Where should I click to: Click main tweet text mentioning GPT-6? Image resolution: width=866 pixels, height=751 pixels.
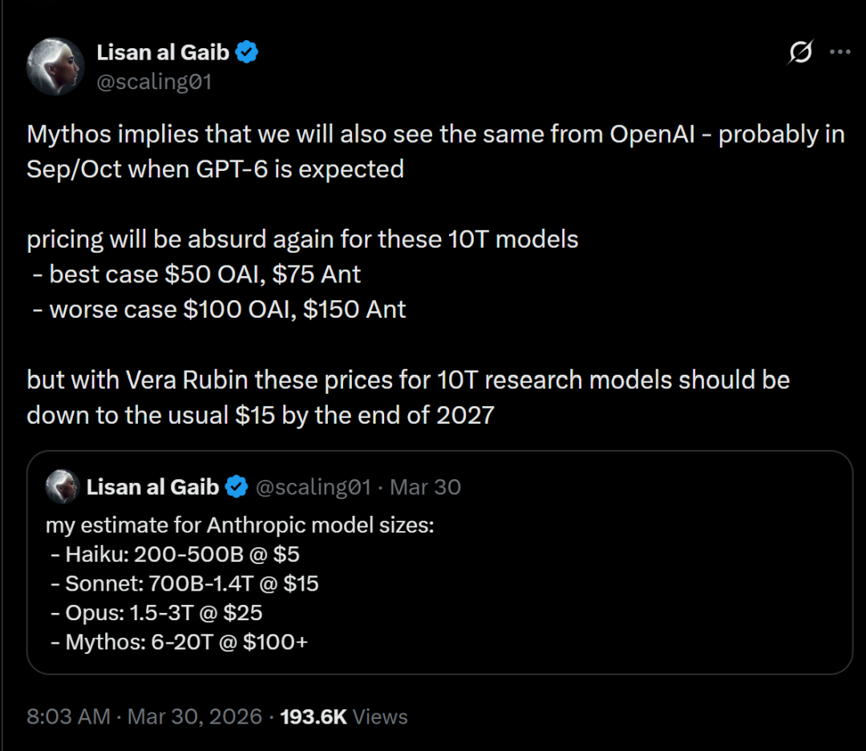point(435,152)
